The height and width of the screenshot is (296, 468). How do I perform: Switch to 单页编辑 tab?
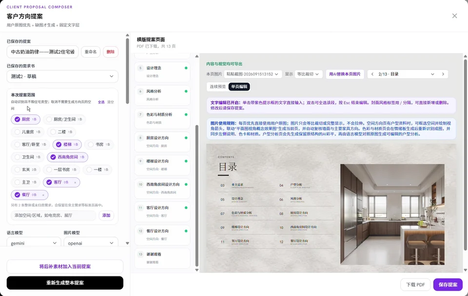(239, 87)
